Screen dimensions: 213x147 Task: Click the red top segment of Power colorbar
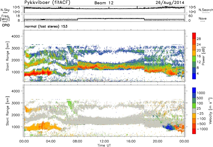click(x=194, y=35)
